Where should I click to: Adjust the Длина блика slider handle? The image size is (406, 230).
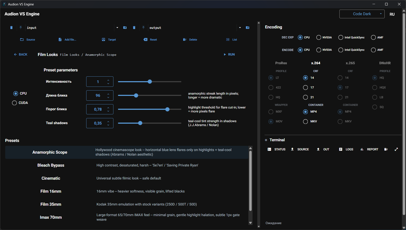(136, 95)
